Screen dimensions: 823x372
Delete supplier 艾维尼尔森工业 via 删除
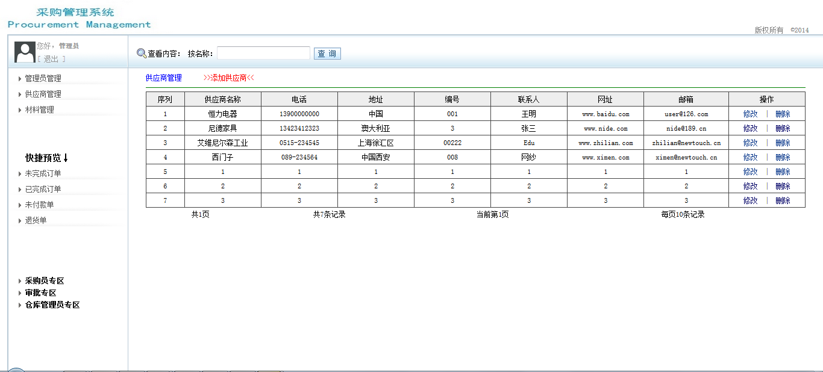coord(783,143)
